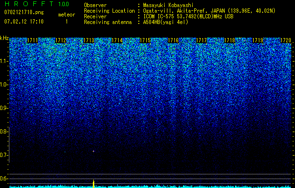Click the 1720 time marker label
Image resolution: width=295 pixels, height=188 pixels.
click(286, 40)
